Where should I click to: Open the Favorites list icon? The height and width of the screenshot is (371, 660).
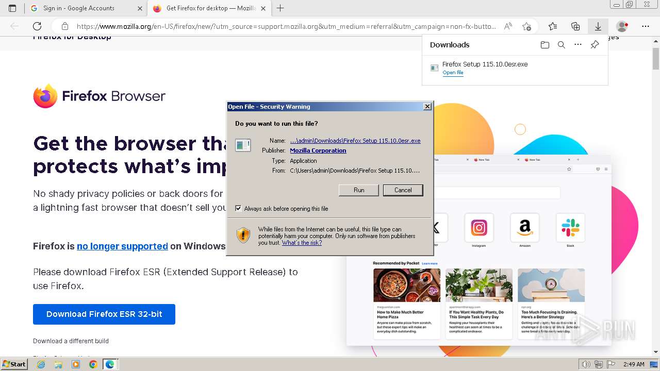(553, 26)
